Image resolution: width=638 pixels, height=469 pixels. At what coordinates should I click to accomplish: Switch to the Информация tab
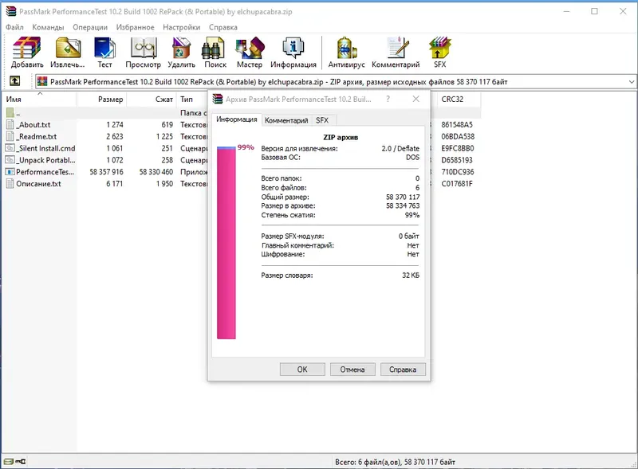coord(236,119)
